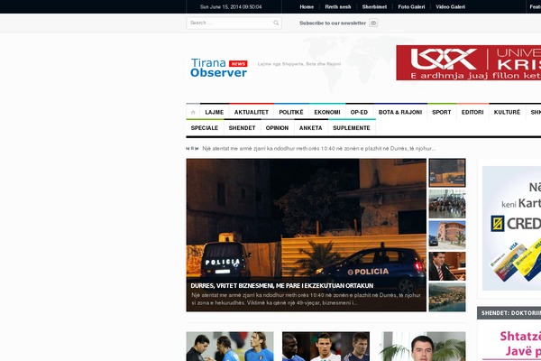This screenshot has height=361, width=541.
Task: Click the slider article summary text
Action: coord(306,299)
